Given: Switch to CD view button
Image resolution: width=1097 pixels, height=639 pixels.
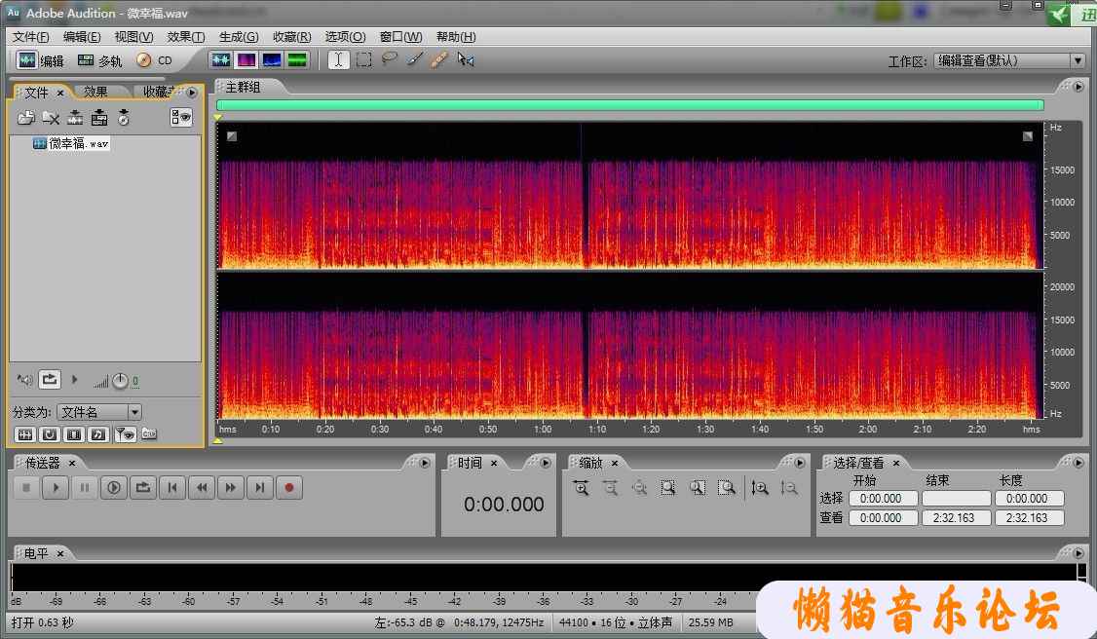Looking at the screenshot, I should [x=154, y=60].
